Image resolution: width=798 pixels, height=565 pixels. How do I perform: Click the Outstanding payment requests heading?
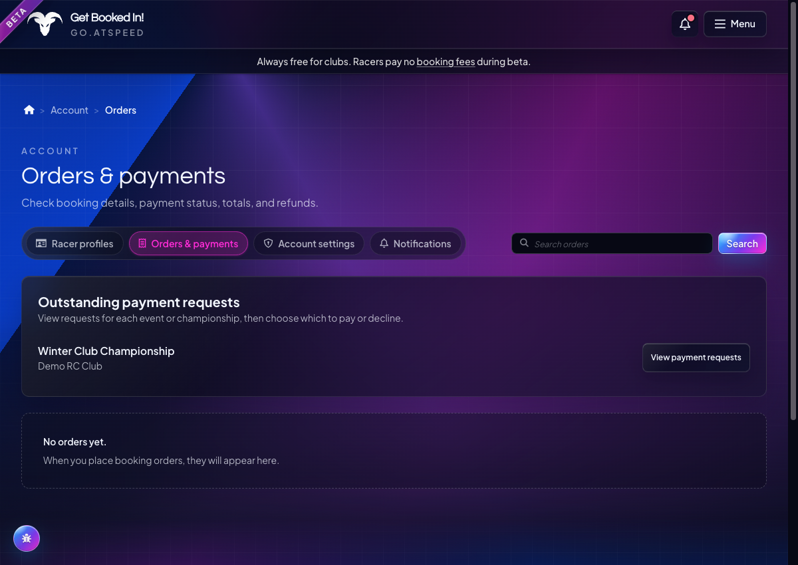click(139, 302)
